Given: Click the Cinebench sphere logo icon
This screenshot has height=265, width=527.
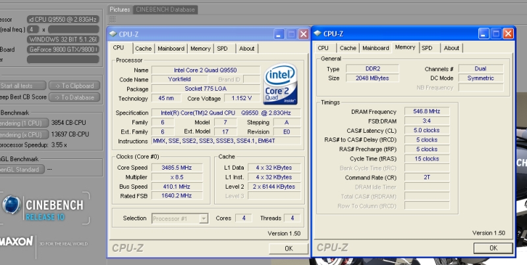Looking at the screenshot, I should pyautogui.click(x=12, y=205).
